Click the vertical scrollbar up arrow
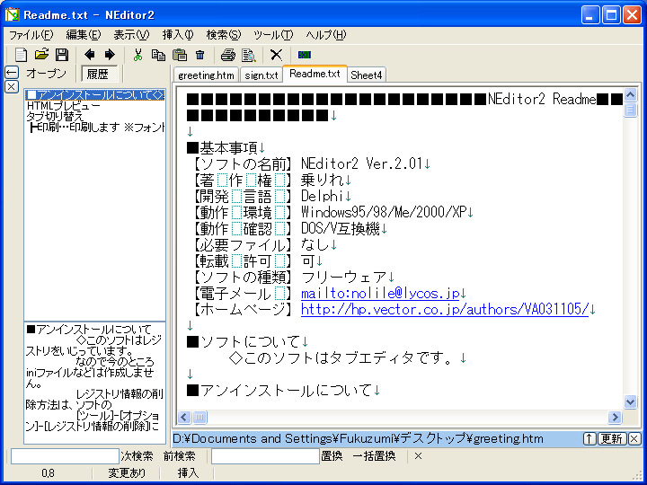 [x=630, y=95]
